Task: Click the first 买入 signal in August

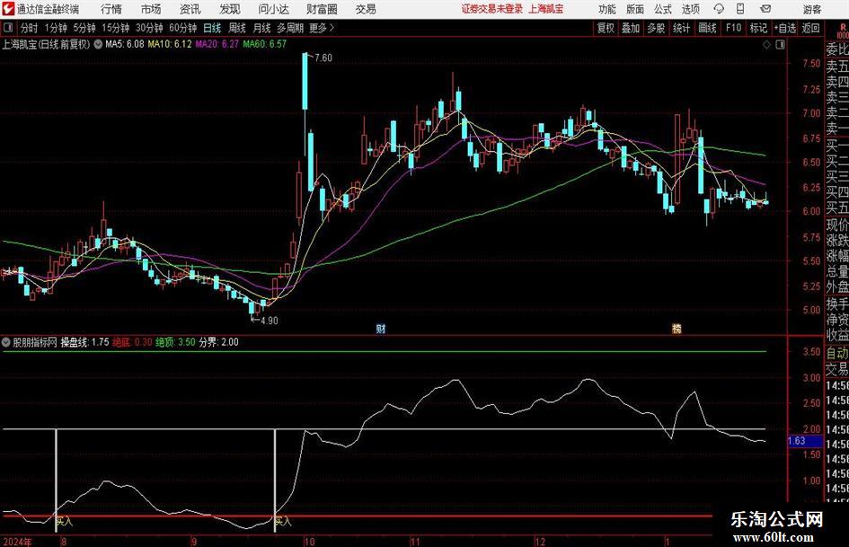Action: pos(65,522)
